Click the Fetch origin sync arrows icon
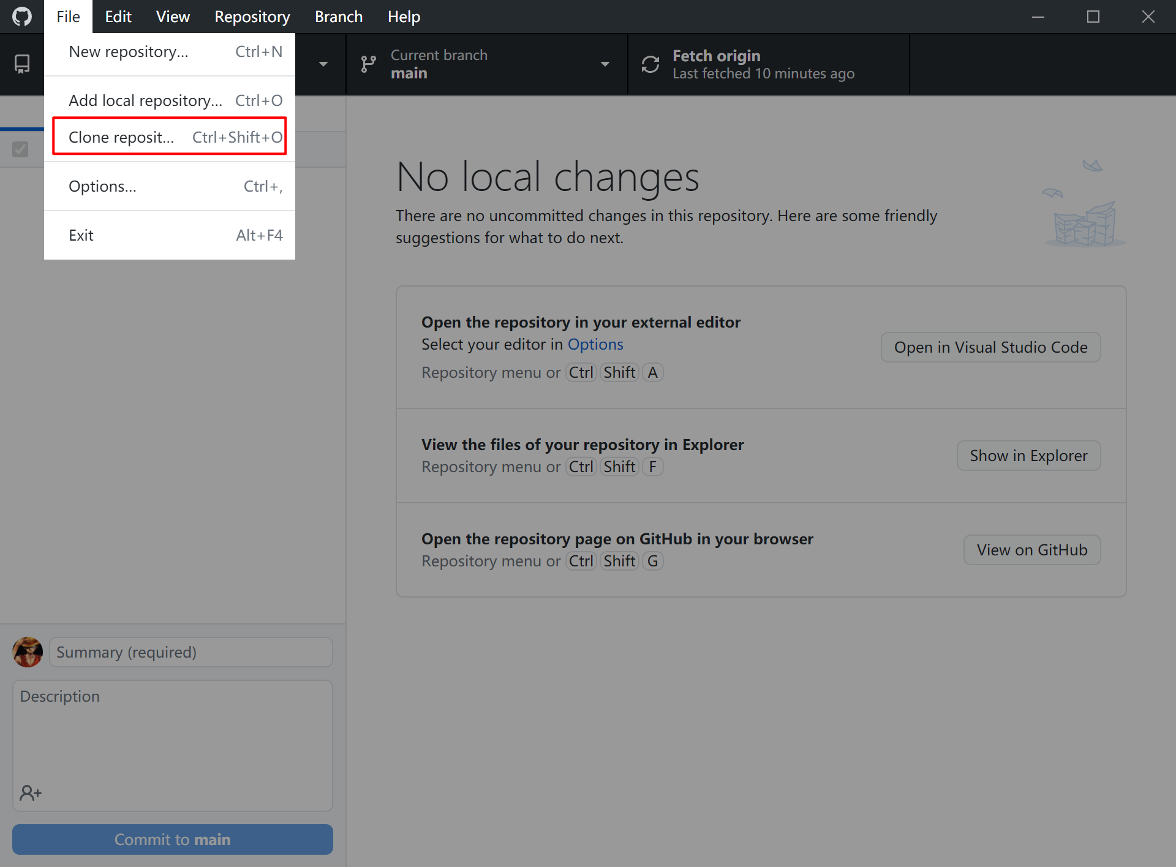This screenshot has width=1176, height=867. [x=650, y=64]
